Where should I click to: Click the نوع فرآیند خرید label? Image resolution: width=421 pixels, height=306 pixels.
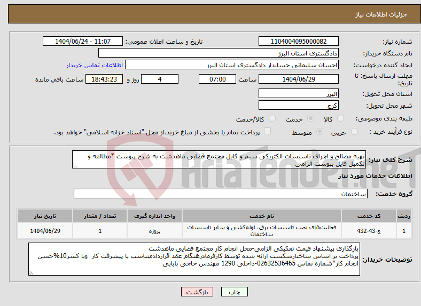click(x=391, y=132)
